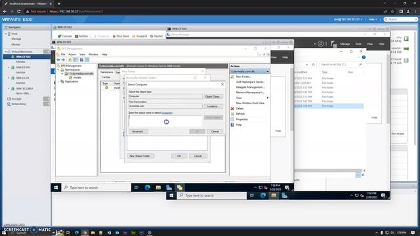
Task: Click More VMs in Navigator
Action: coord(24,94)
